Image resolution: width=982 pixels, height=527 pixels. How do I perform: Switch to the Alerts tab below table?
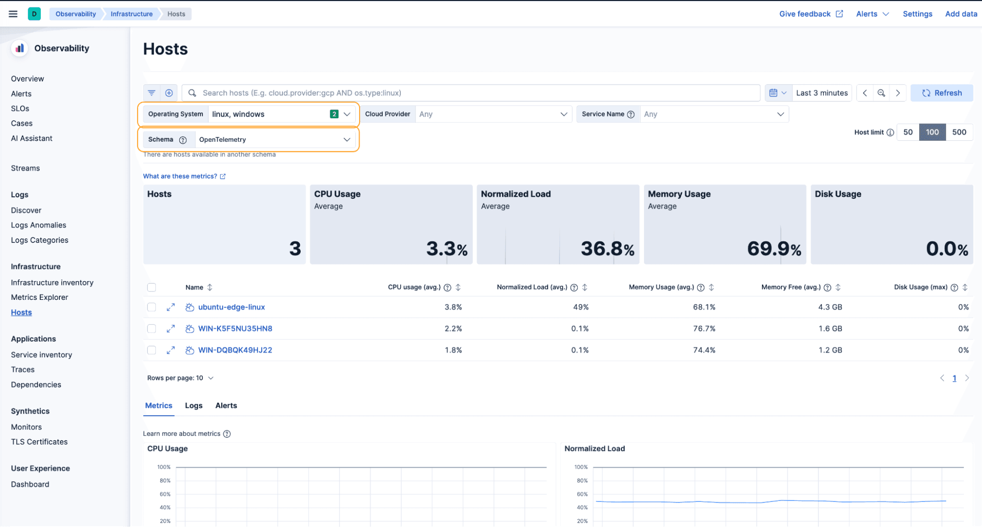click(x=226, y=406)
